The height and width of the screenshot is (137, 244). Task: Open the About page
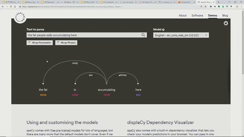(183, 16)
